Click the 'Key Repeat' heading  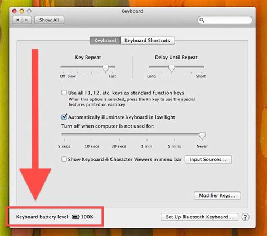click(x=88, y=58)
